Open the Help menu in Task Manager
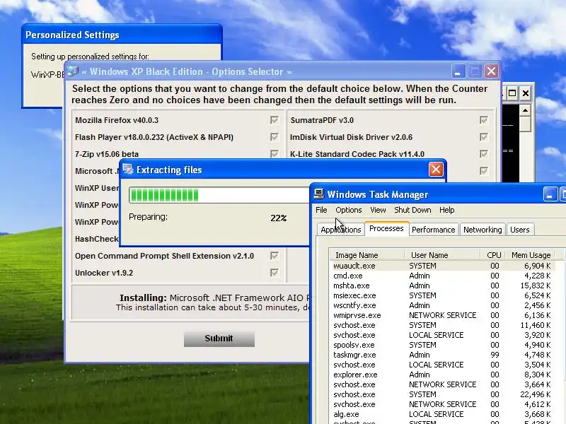The width and height of the screenshot is (566, 424). (446, 210)
